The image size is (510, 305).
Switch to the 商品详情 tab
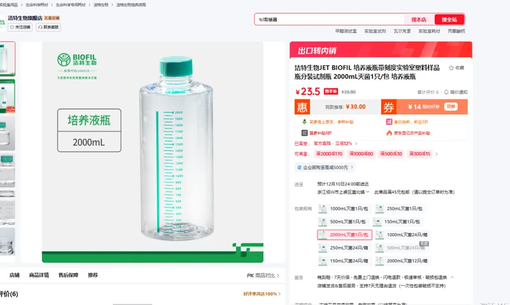pyautogui.click(x=39, y=275)
